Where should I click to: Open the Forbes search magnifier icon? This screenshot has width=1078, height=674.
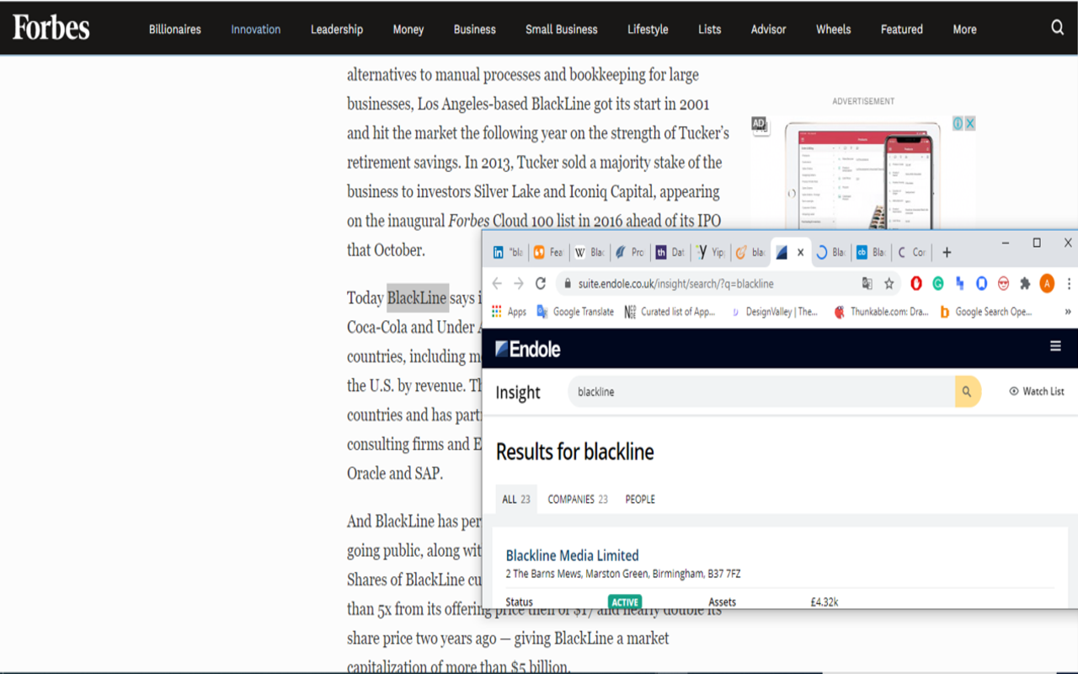pyautogui.click(x=1058, y=28)
